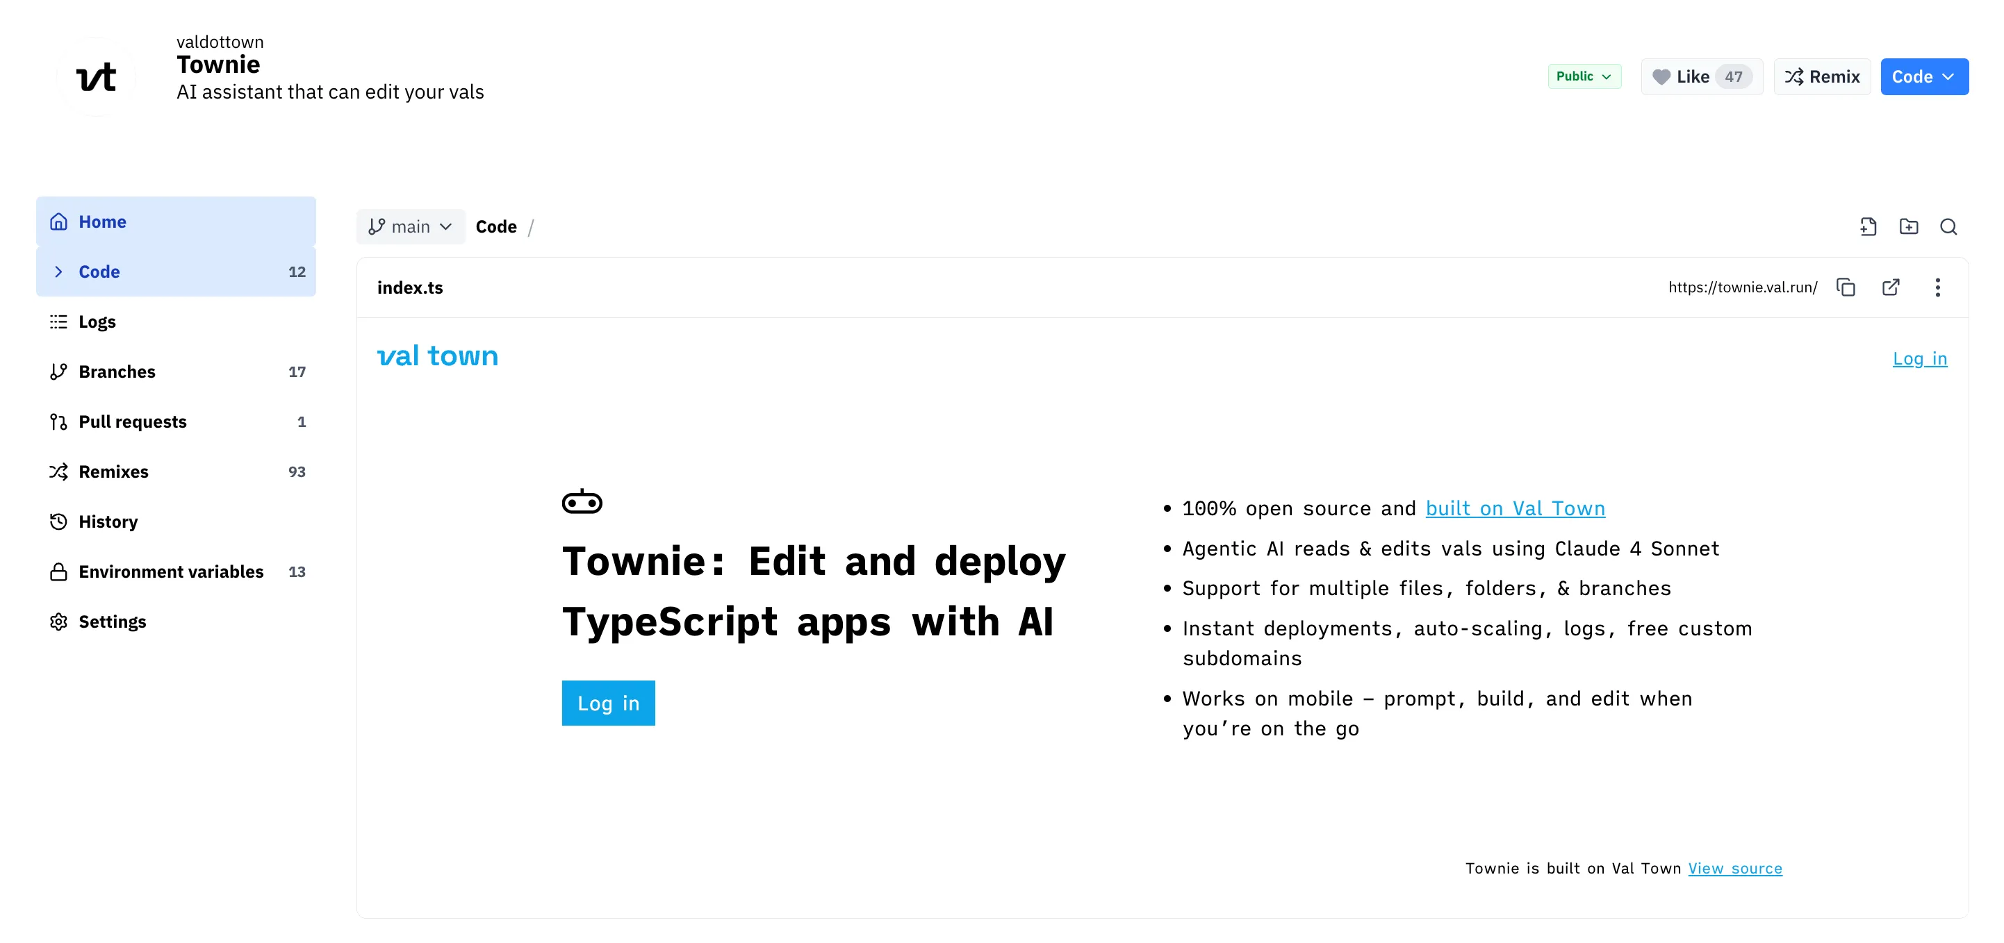Create a new folder using the folder icon
This screenshot has width=2004, height=943.
(x=1909, y=226)
